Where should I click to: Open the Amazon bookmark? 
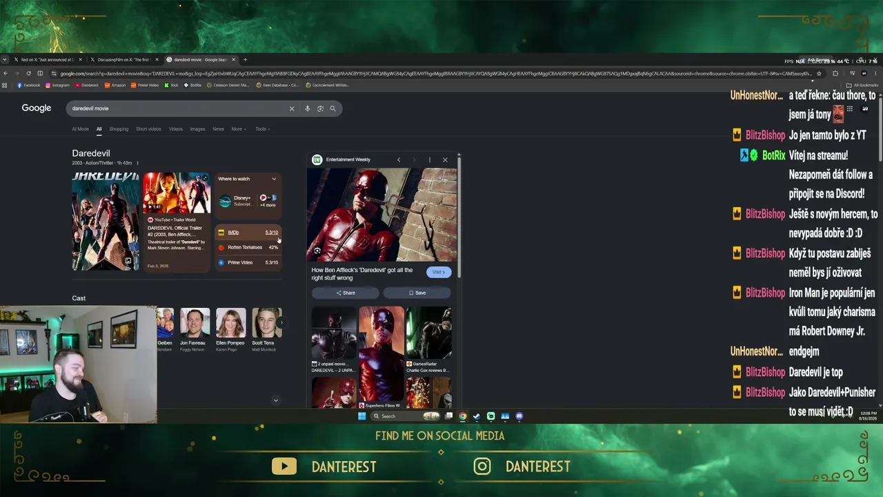(115, 86)
